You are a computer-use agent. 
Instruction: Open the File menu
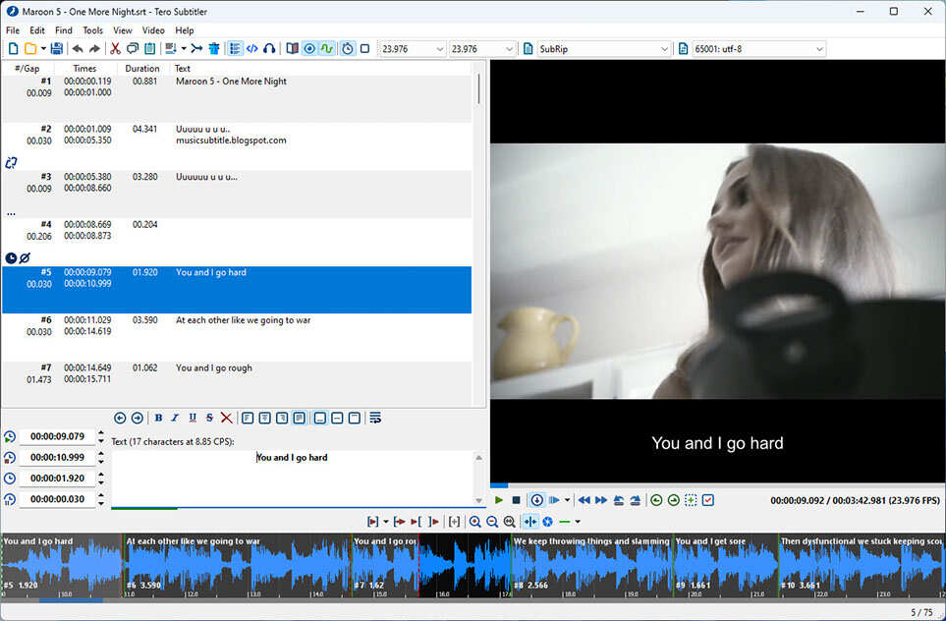coord(13,30)
